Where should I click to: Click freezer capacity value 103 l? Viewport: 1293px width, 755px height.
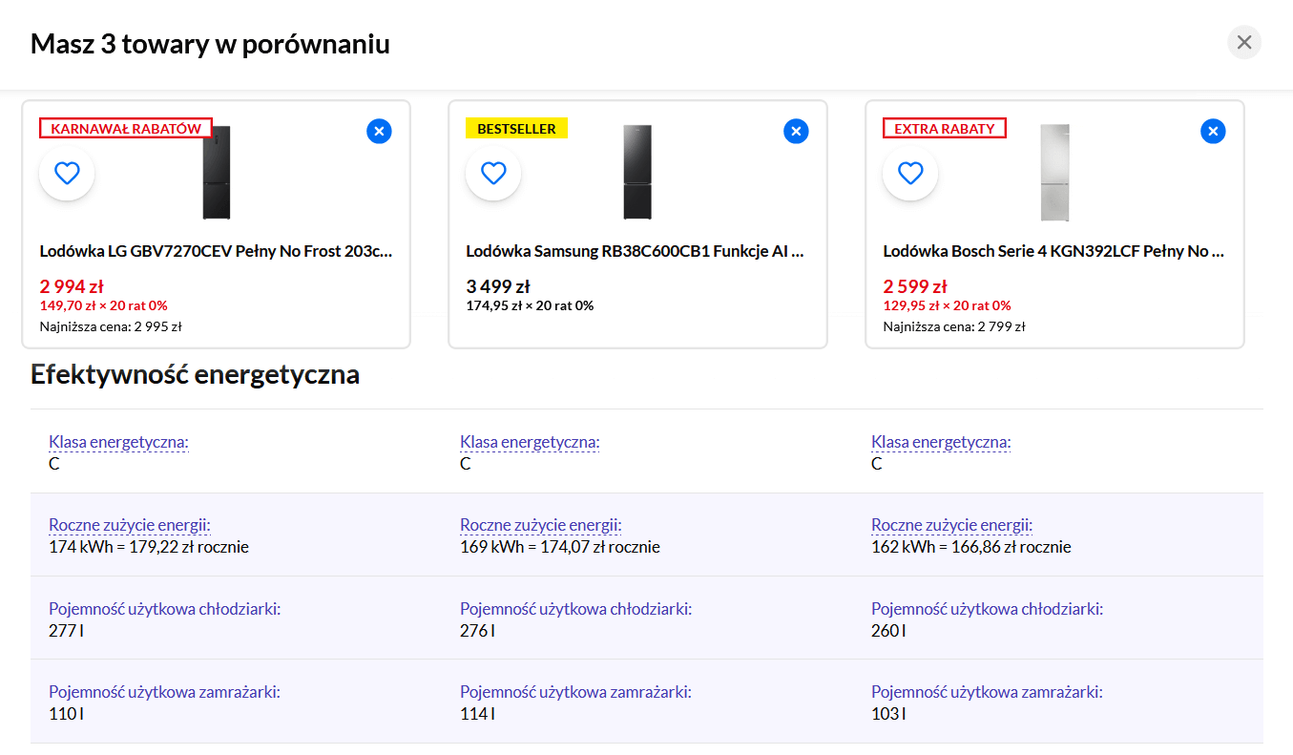click(x=888, y=713)
